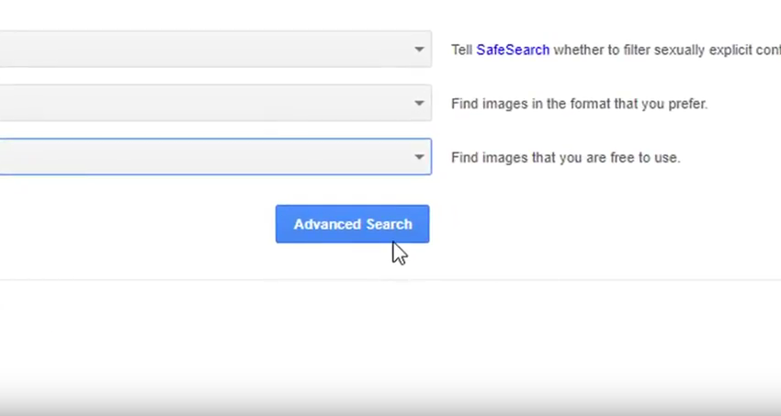Click 'whether to filter sexually explicit' text
This screenshot has width=781, height=416.
pyautogui.click(x=643, y=51)
